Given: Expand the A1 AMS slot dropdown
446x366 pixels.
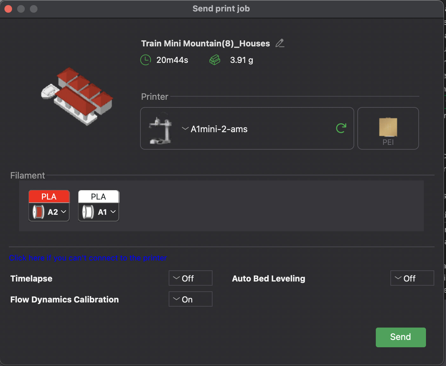Looking at the screenshot, I should [113, 212].
